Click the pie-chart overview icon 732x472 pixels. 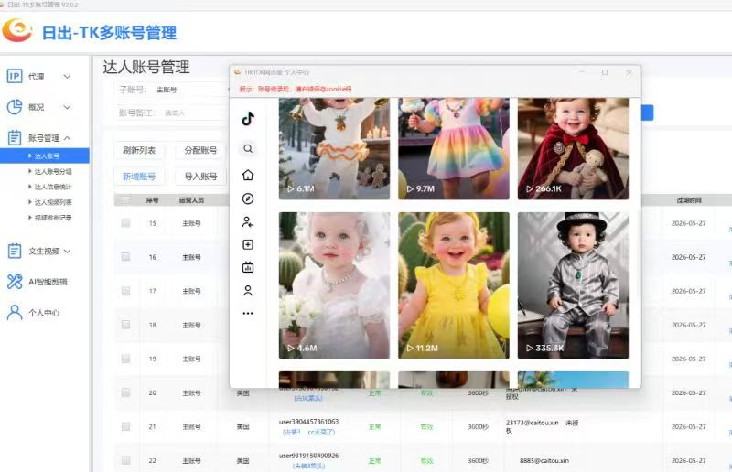[x=15, y=107]
